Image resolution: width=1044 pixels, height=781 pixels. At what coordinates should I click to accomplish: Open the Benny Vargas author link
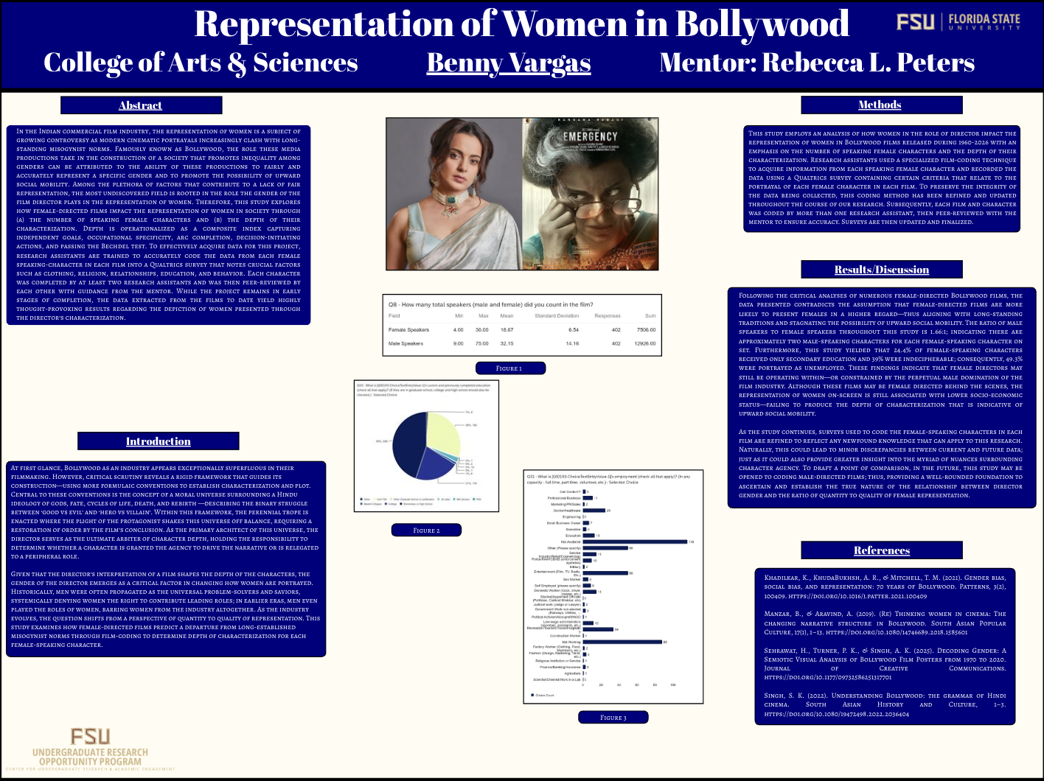[508, 63]
